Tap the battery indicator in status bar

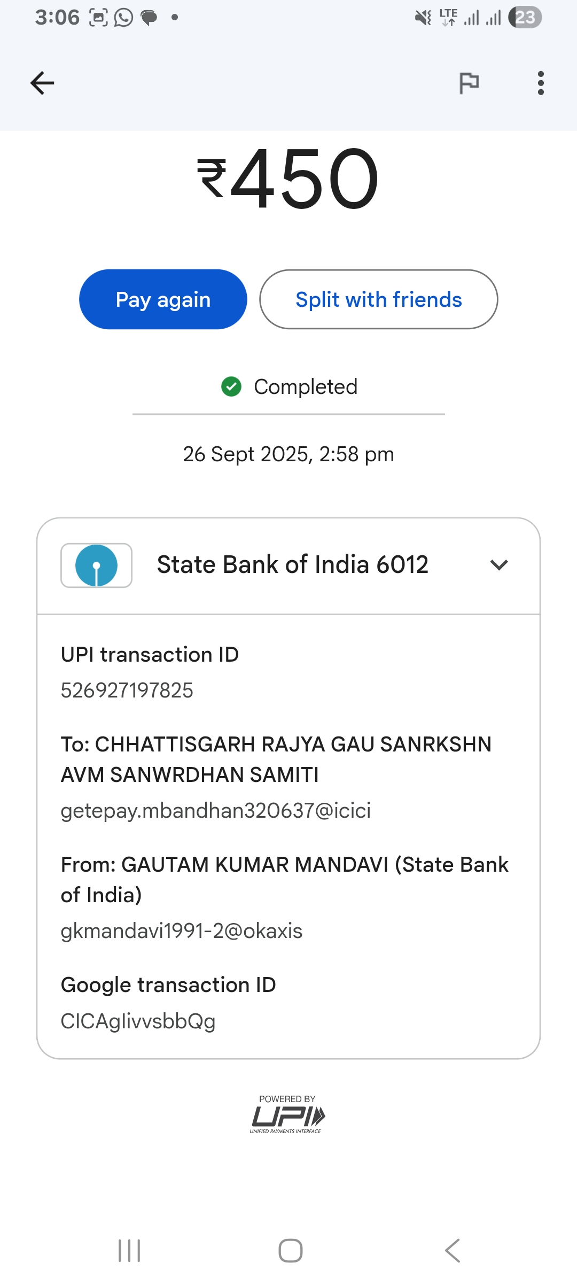tap(525, 18)
